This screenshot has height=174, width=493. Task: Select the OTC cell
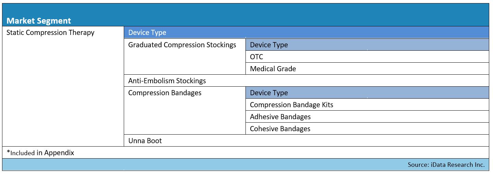pos(367,57)
